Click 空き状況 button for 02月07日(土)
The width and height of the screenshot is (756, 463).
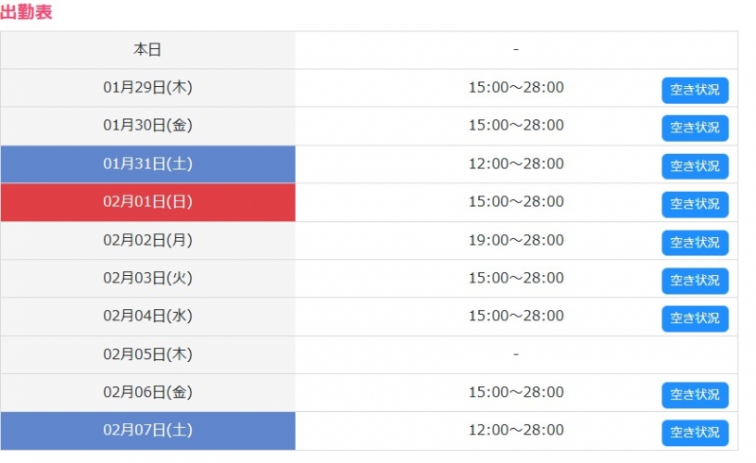695,433
